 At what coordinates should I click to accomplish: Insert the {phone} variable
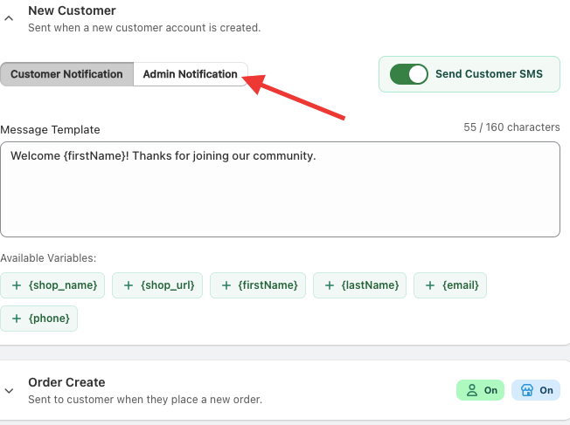point(38,319)
